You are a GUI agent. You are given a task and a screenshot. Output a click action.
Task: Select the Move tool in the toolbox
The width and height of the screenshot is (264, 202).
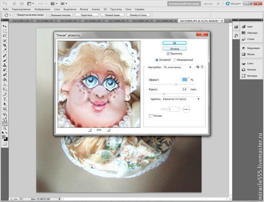coord(5,26)
